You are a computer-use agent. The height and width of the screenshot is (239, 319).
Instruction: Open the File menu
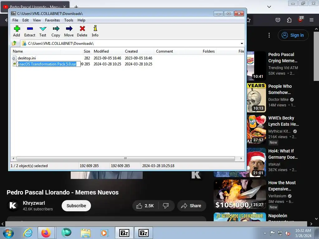15,20
